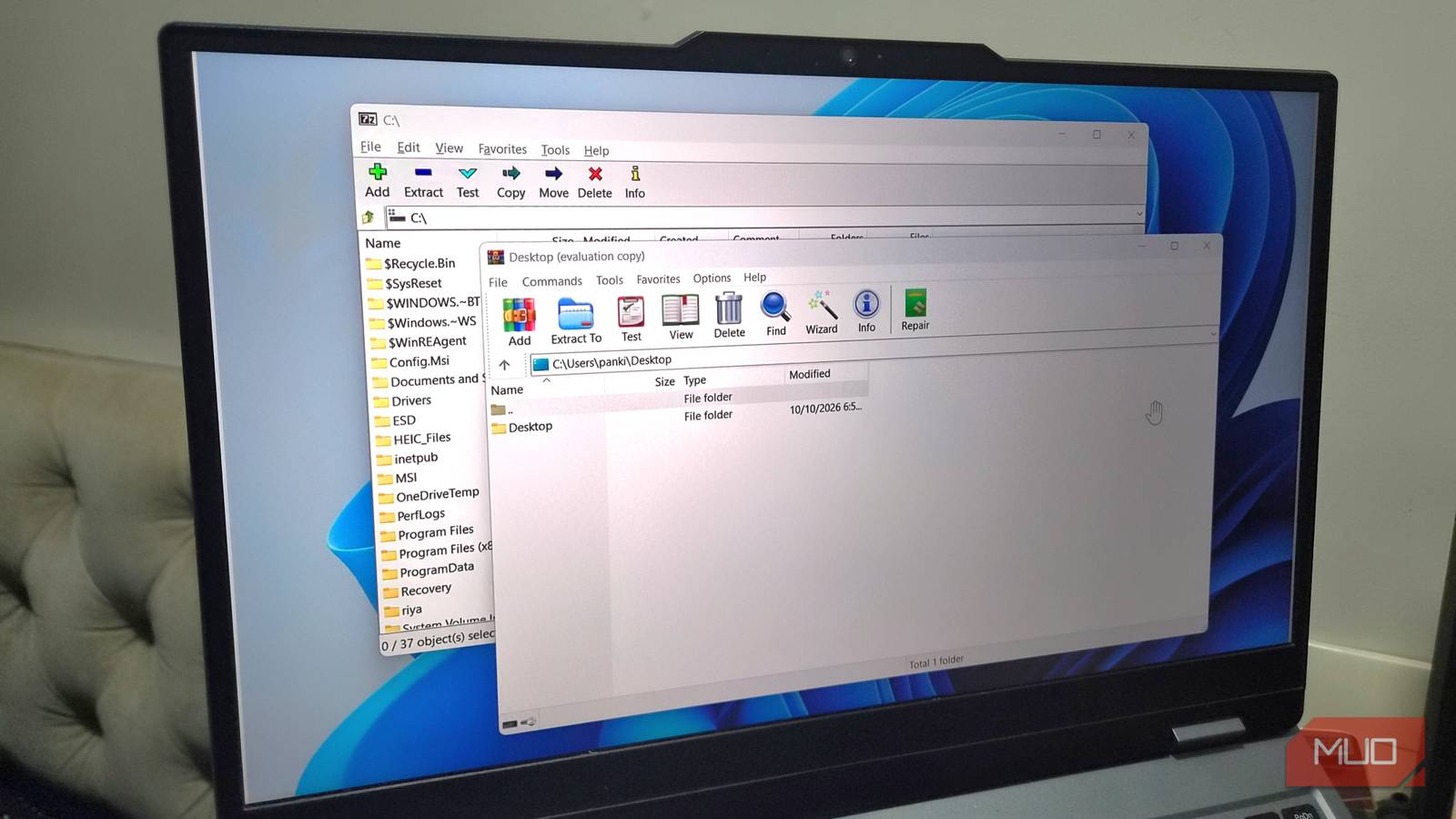Viewport: 1456px width, 819px height.
Task: Select the inetpub folder in 7-Zip
Action: click(x=407, y=459)
